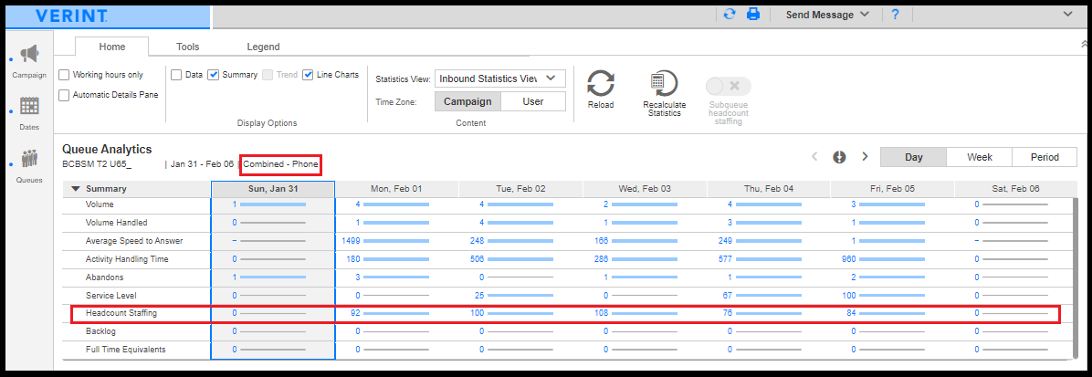
Task: Open the Dates calendar sidebar icon
Action: (29, 106)
